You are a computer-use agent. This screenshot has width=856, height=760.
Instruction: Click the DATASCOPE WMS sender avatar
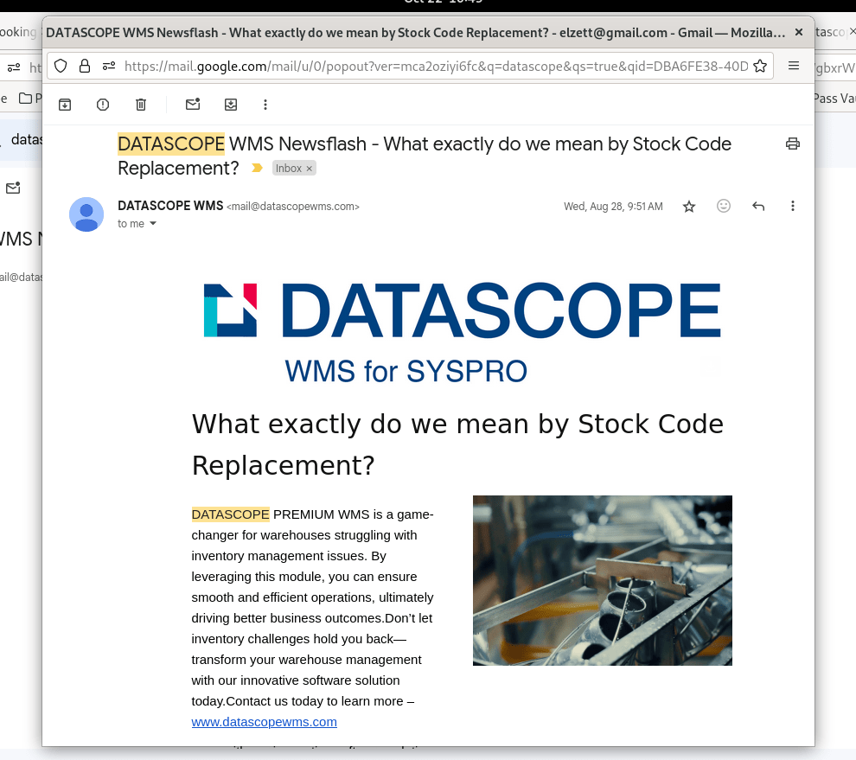(86, 214)
